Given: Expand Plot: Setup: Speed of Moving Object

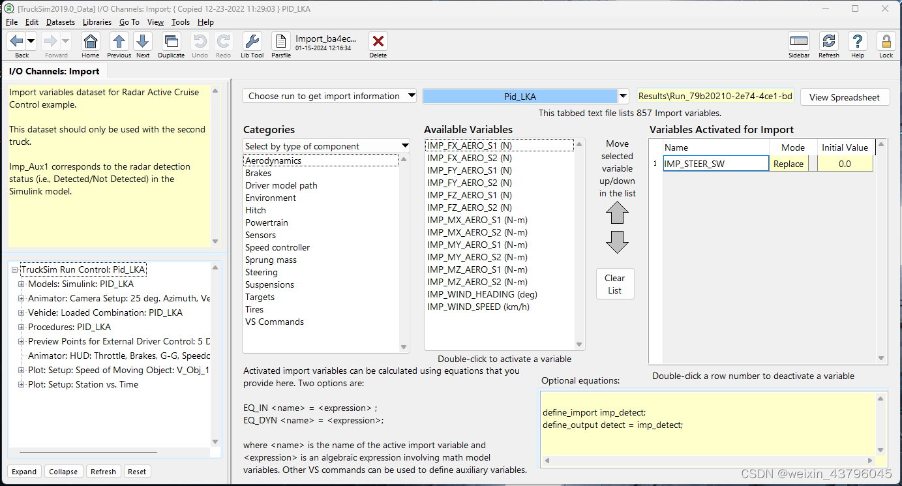Looking at the screenshot, I should 22,370.
